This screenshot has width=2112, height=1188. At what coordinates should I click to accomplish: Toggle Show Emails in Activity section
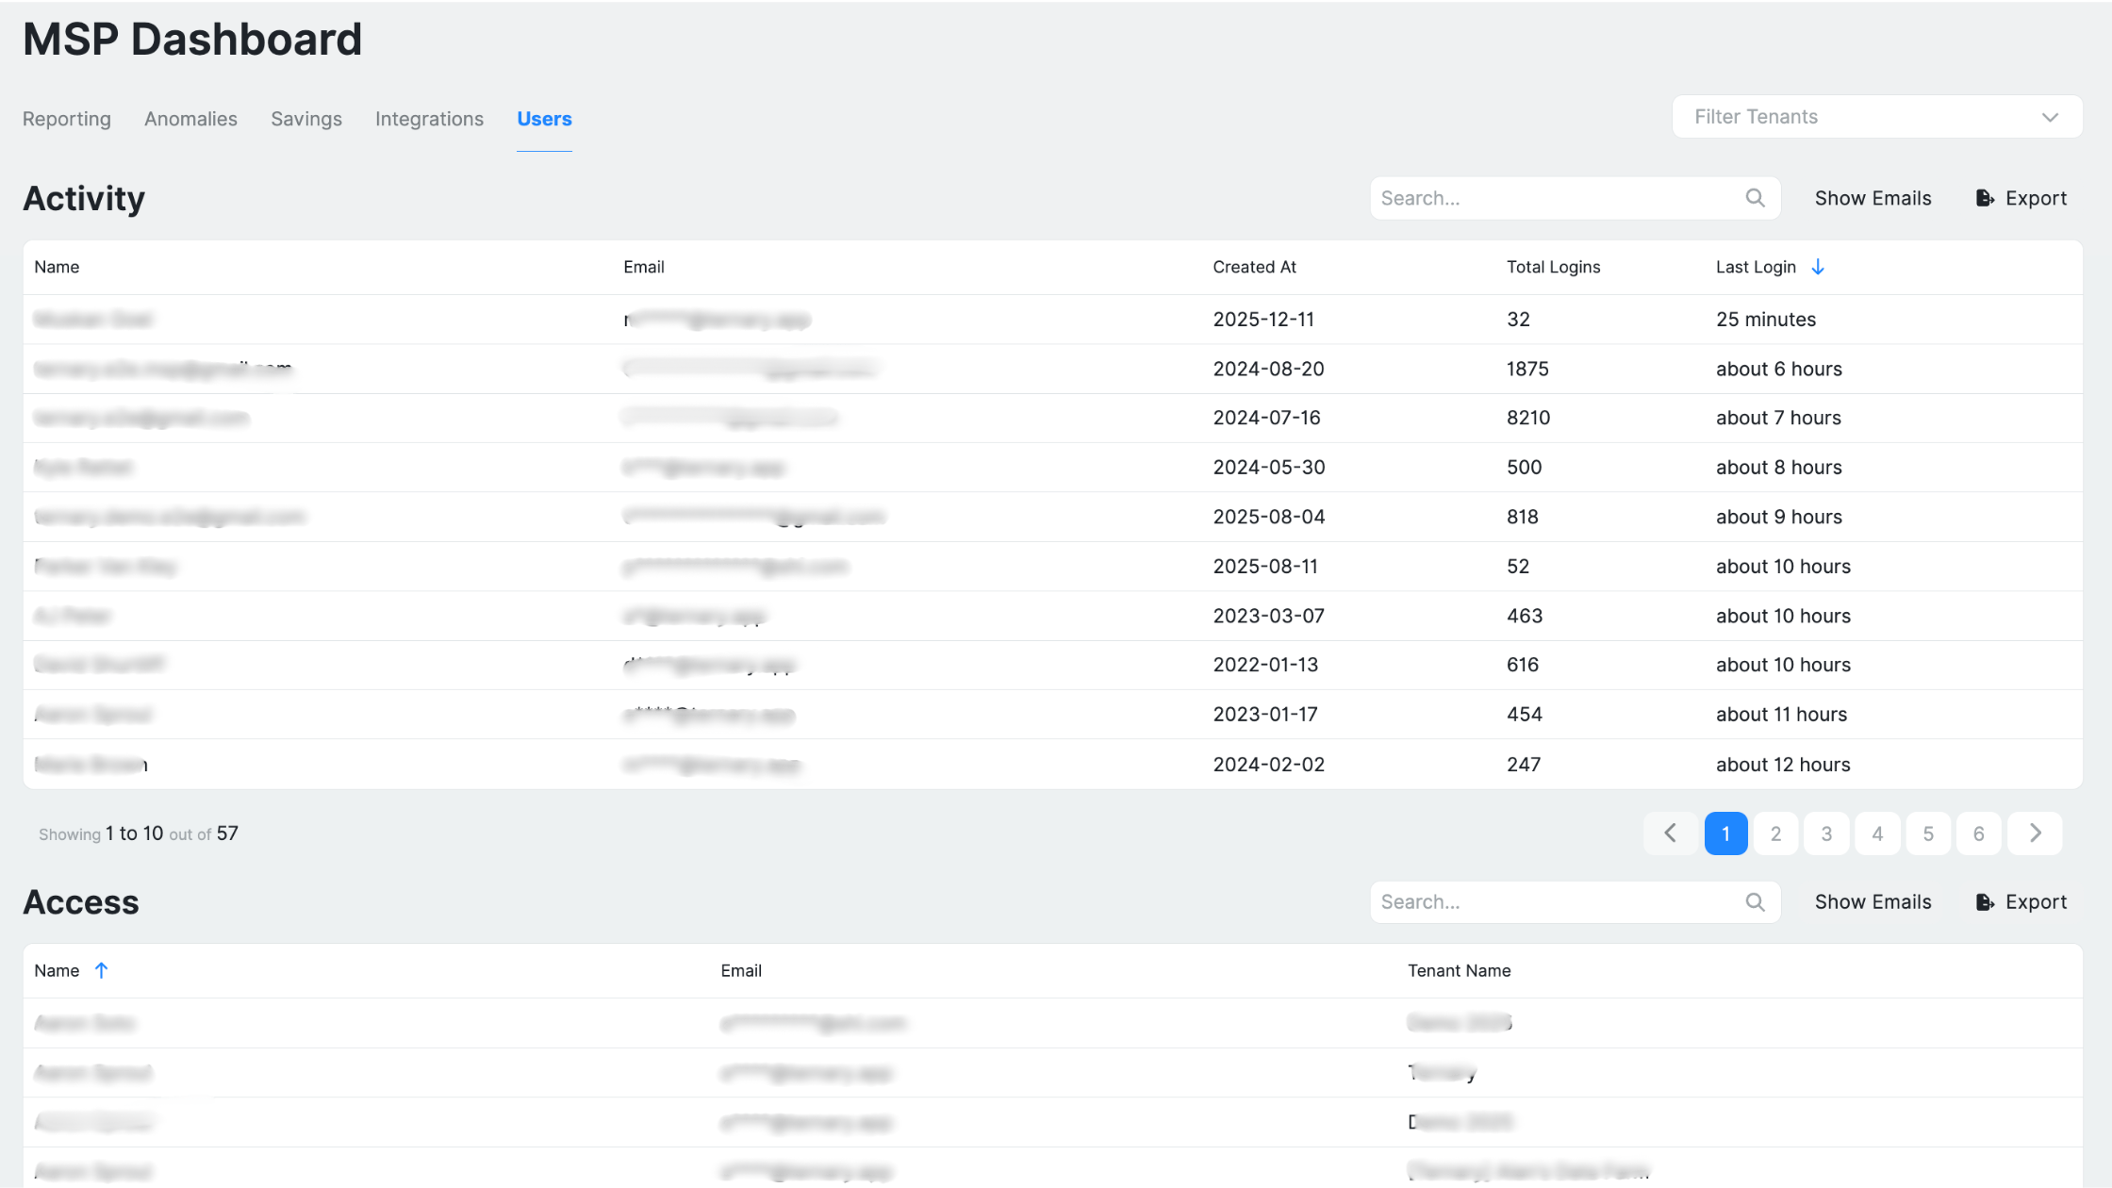point(1873,198)
